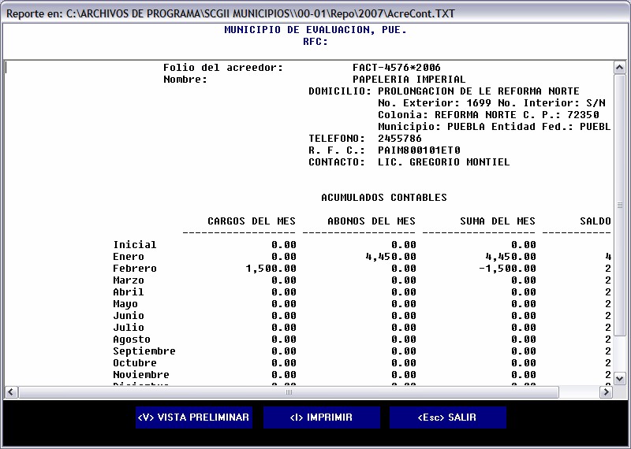The width and height of the screenshot is (631, 449).
Task: Click the Marzo row label
Action: (x=129, y=280)
